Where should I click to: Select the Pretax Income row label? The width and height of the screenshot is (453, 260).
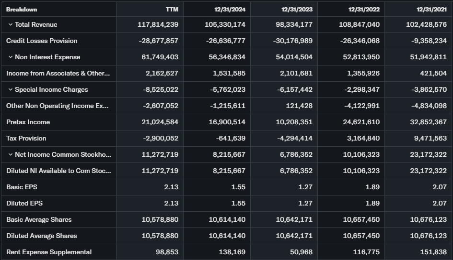tap(28, 122)
